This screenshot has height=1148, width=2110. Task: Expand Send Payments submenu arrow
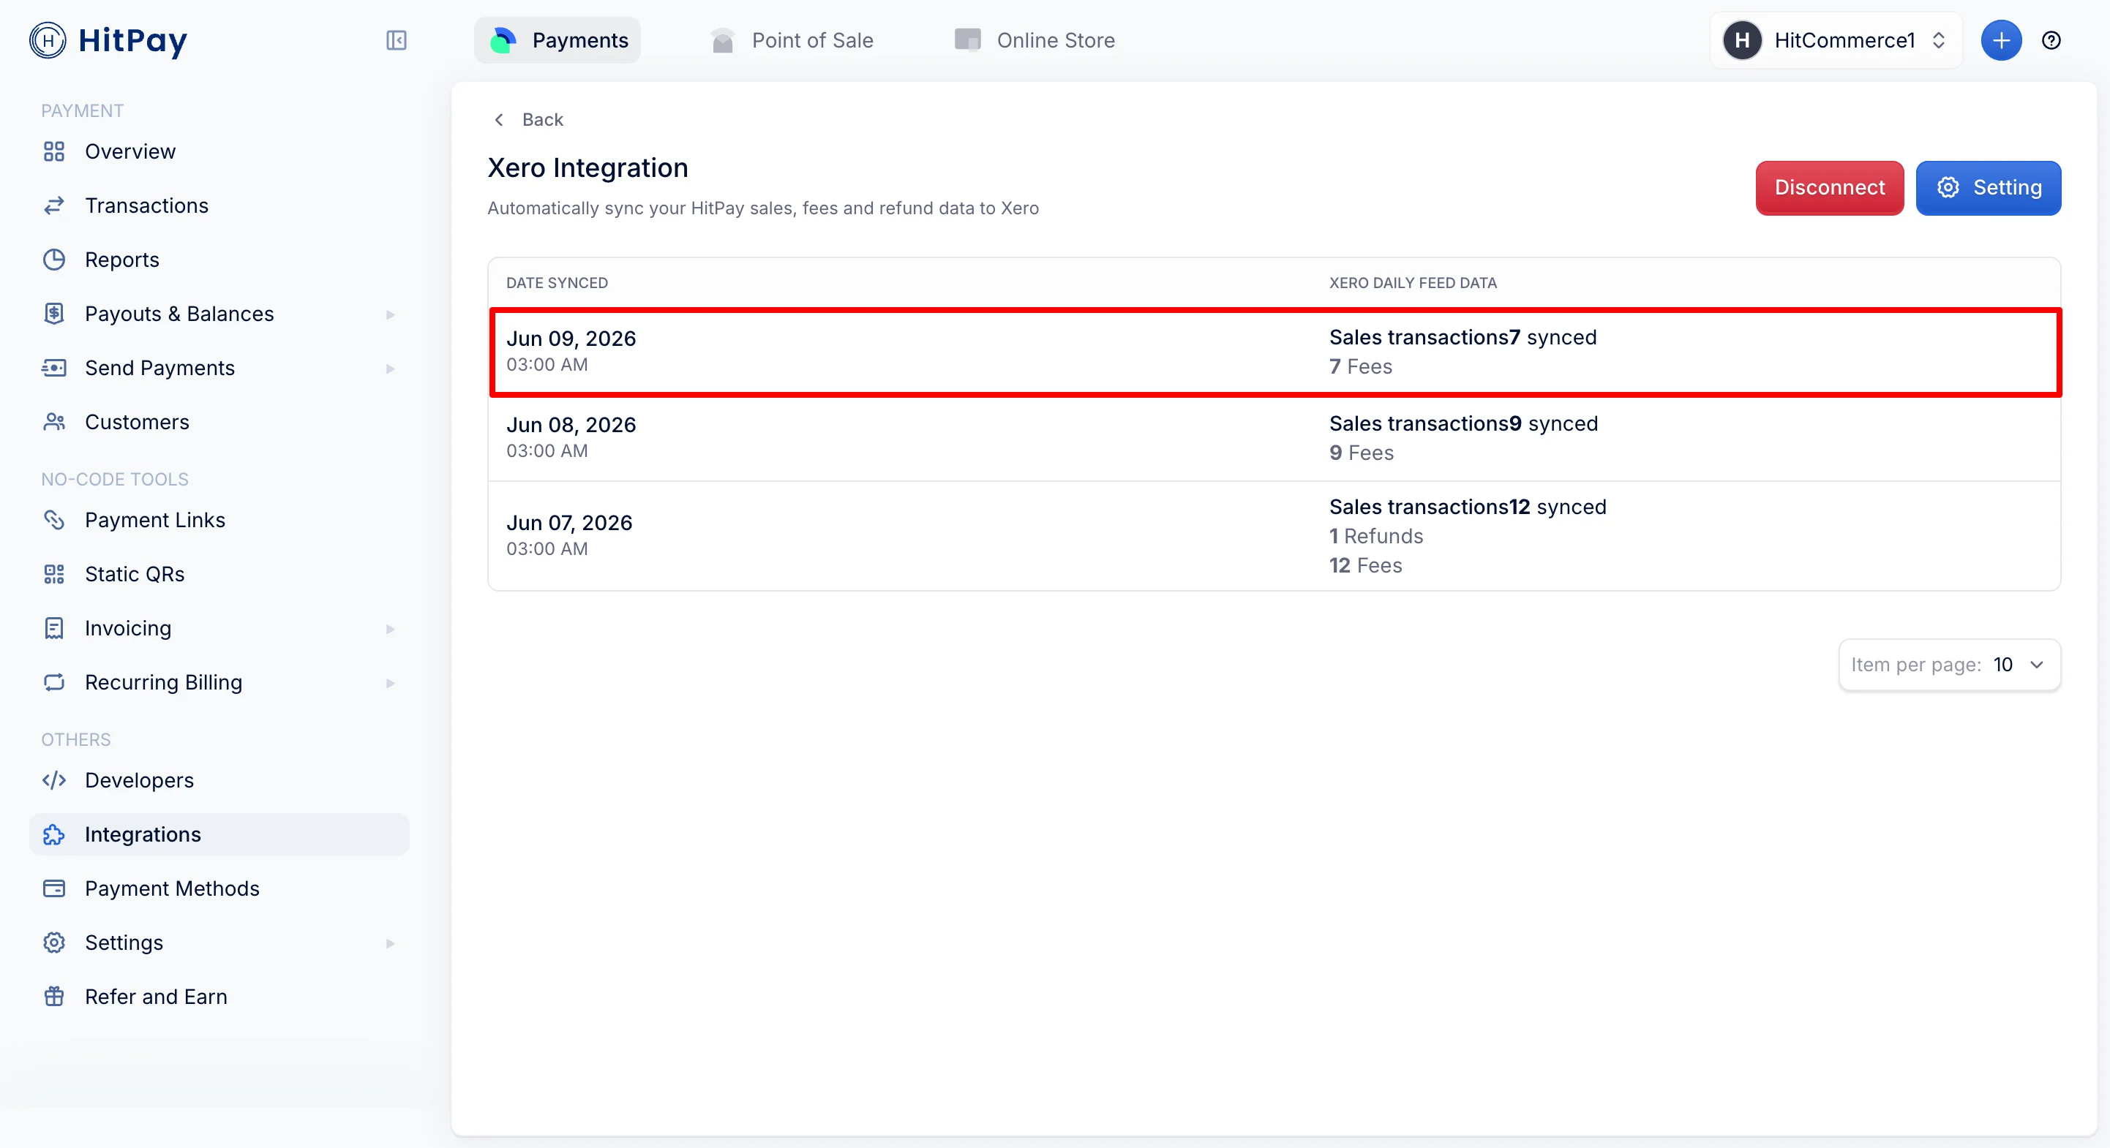[x=390, y=369]
